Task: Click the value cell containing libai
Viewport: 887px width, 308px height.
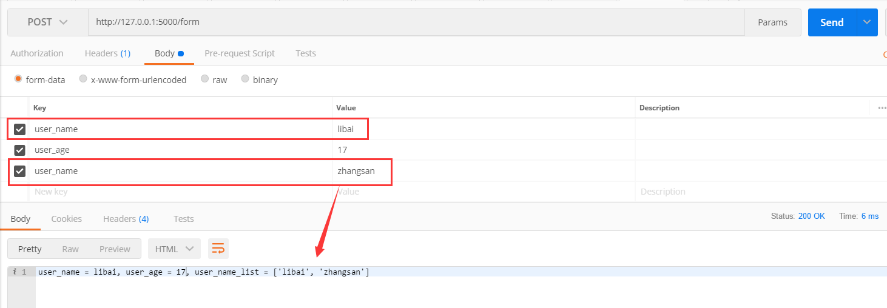Action: 484,129
